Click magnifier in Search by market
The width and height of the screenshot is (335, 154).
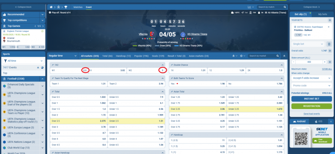(277, 56)
